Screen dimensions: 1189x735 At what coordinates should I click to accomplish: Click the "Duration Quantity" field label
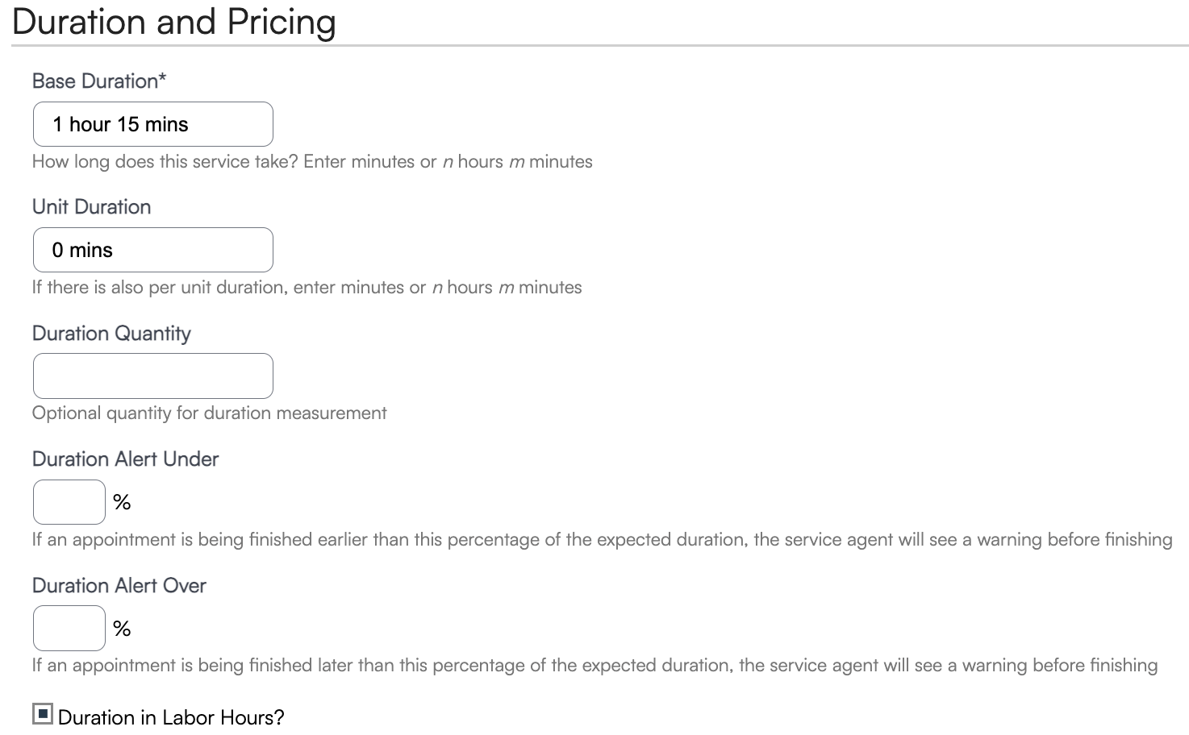[111, 334]
